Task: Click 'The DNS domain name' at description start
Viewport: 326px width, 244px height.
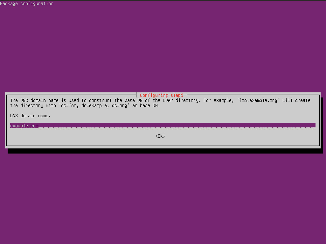Action: pyautogui.click(x=34, y=100)
